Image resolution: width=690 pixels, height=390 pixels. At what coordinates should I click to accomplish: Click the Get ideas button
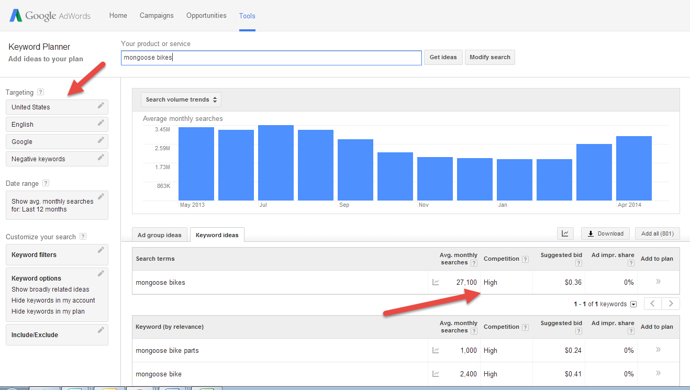443,58
